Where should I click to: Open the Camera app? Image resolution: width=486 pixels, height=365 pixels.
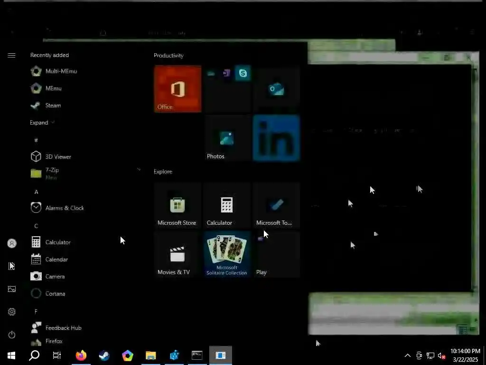pos(85,277)
